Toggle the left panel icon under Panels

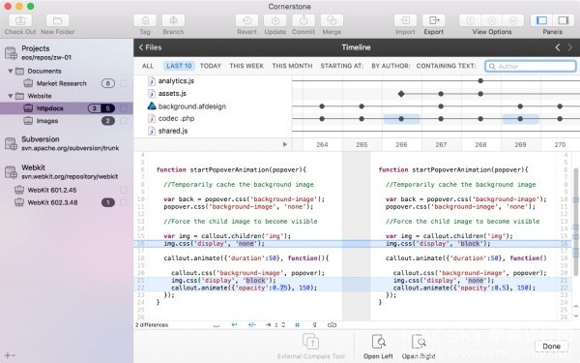coord(541,20)
